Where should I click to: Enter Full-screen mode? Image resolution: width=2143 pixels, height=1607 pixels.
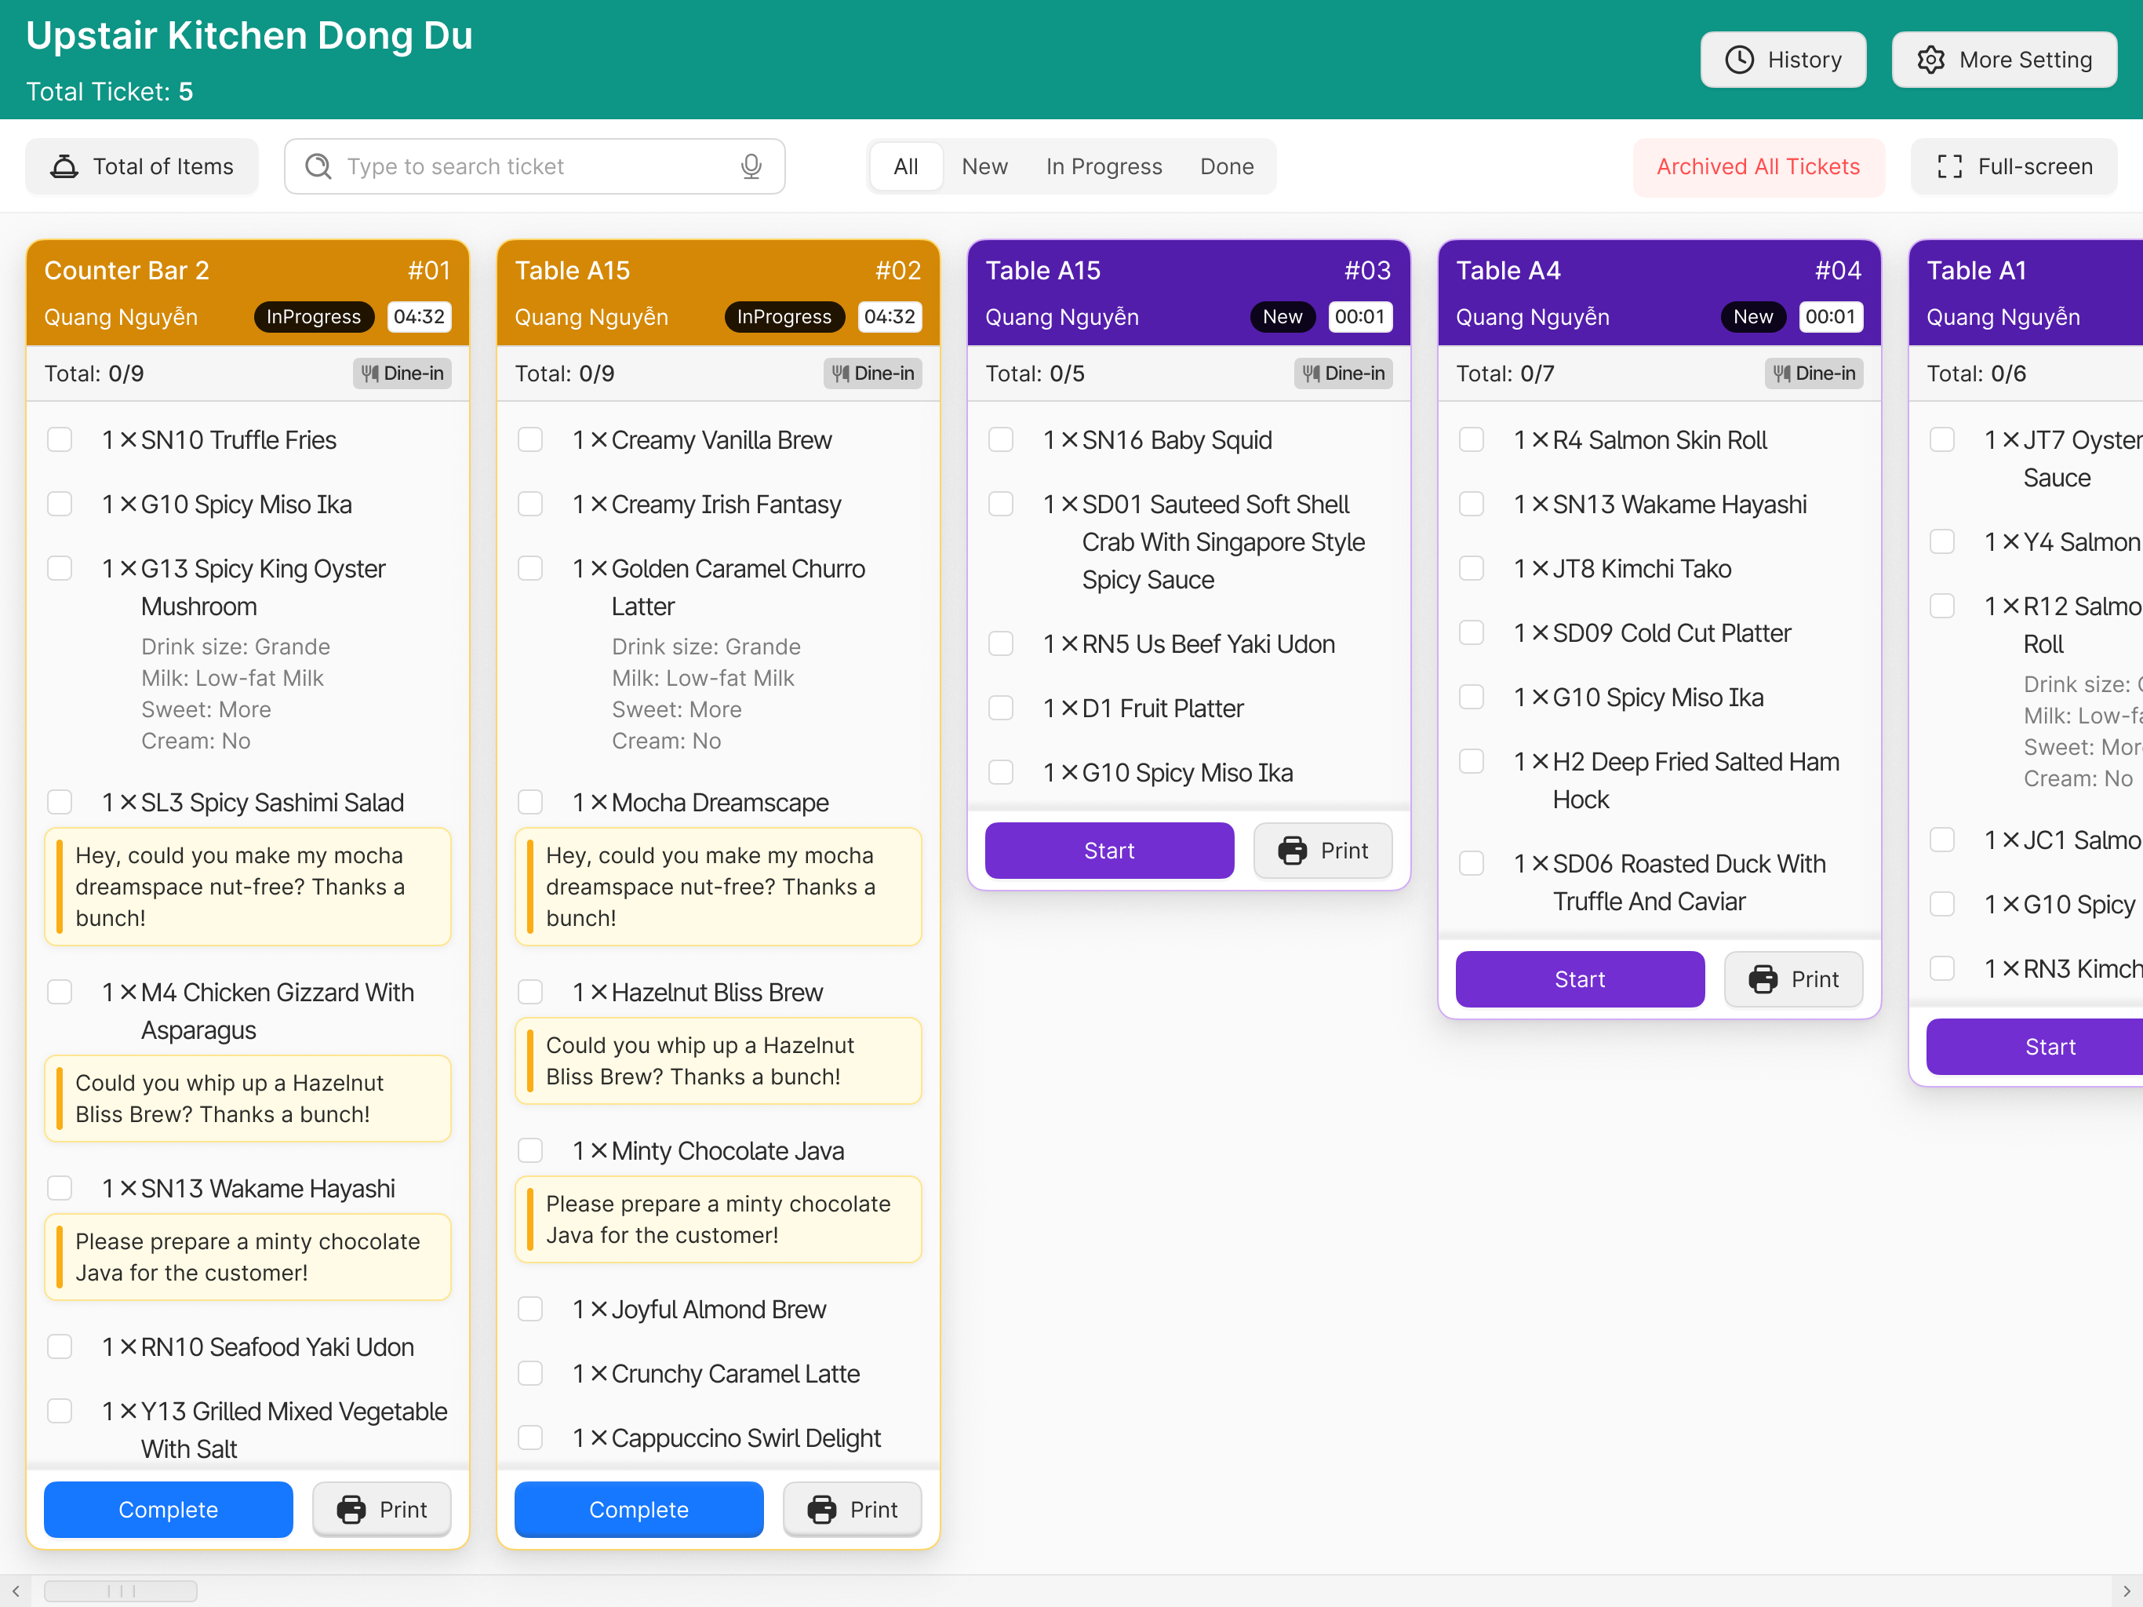(2014, 166)
